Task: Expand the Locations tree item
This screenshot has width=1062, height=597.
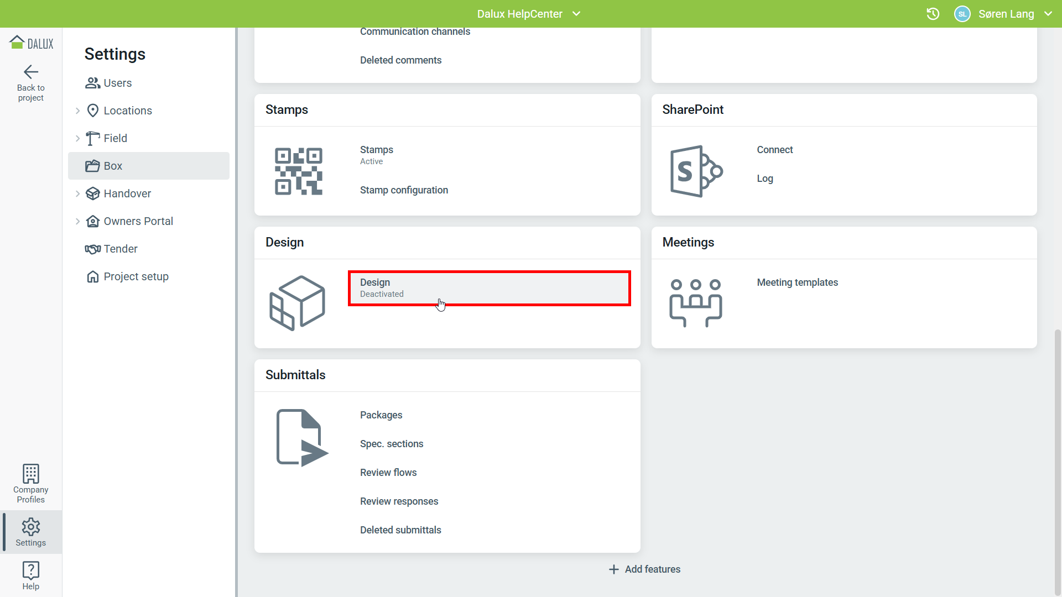Action: click(x=77, y=111)
